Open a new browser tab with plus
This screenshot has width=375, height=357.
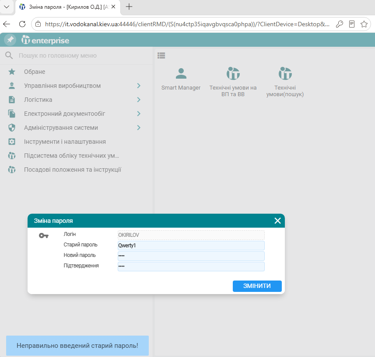(x=129, y=7)
